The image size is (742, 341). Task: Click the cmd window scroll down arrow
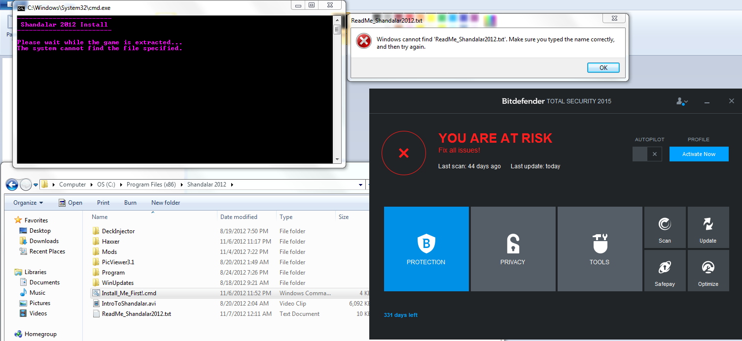337,159
